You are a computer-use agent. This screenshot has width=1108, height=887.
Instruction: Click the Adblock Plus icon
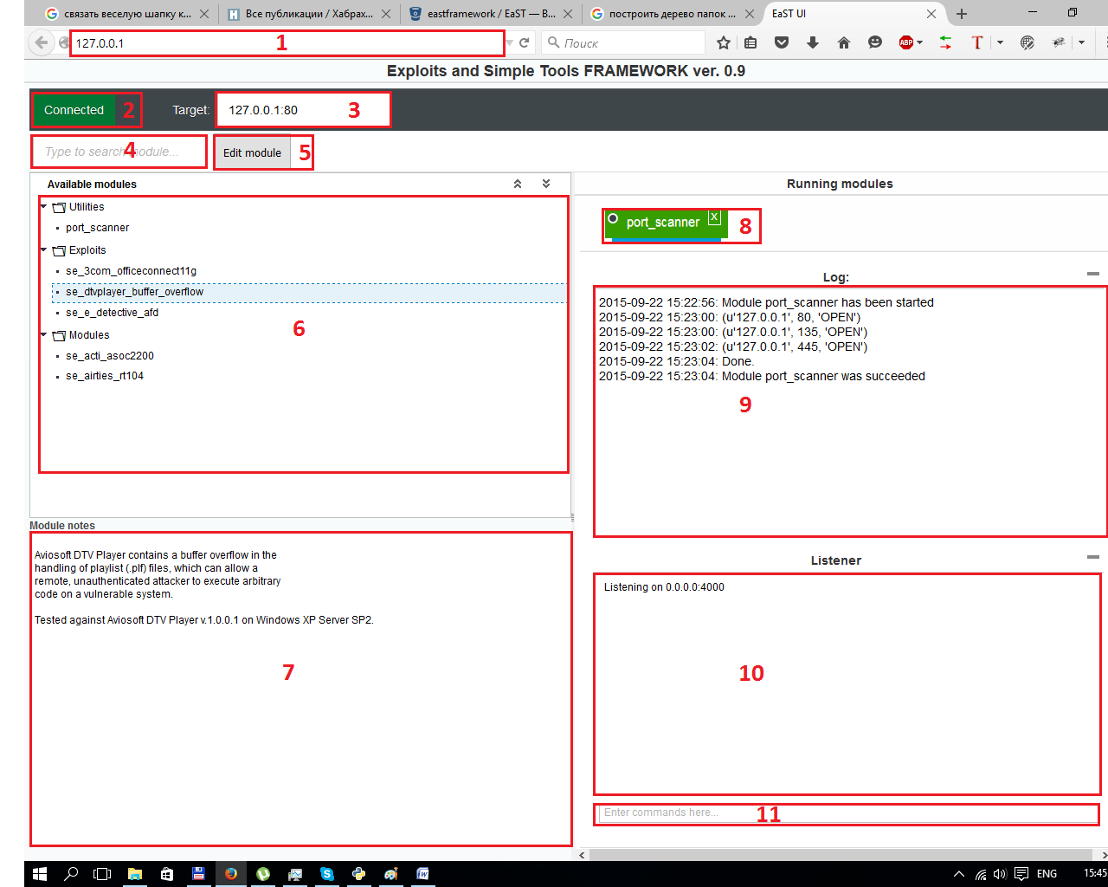906,42
